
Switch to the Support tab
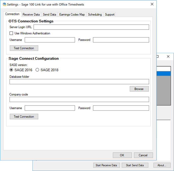point(110,14)
